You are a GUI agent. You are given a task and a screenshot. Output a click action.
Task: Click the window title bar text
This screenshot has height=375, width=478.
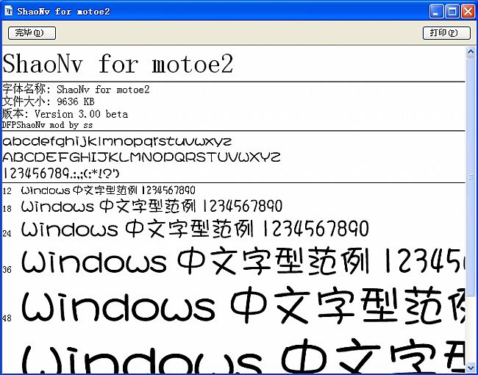[63, 12]
